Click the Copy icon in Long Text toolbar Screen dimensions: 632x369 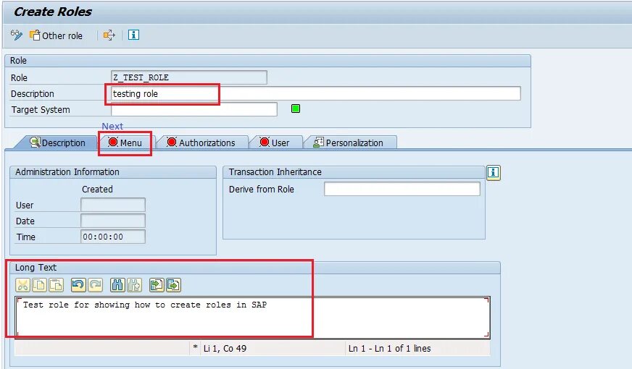tap(39, 285)
